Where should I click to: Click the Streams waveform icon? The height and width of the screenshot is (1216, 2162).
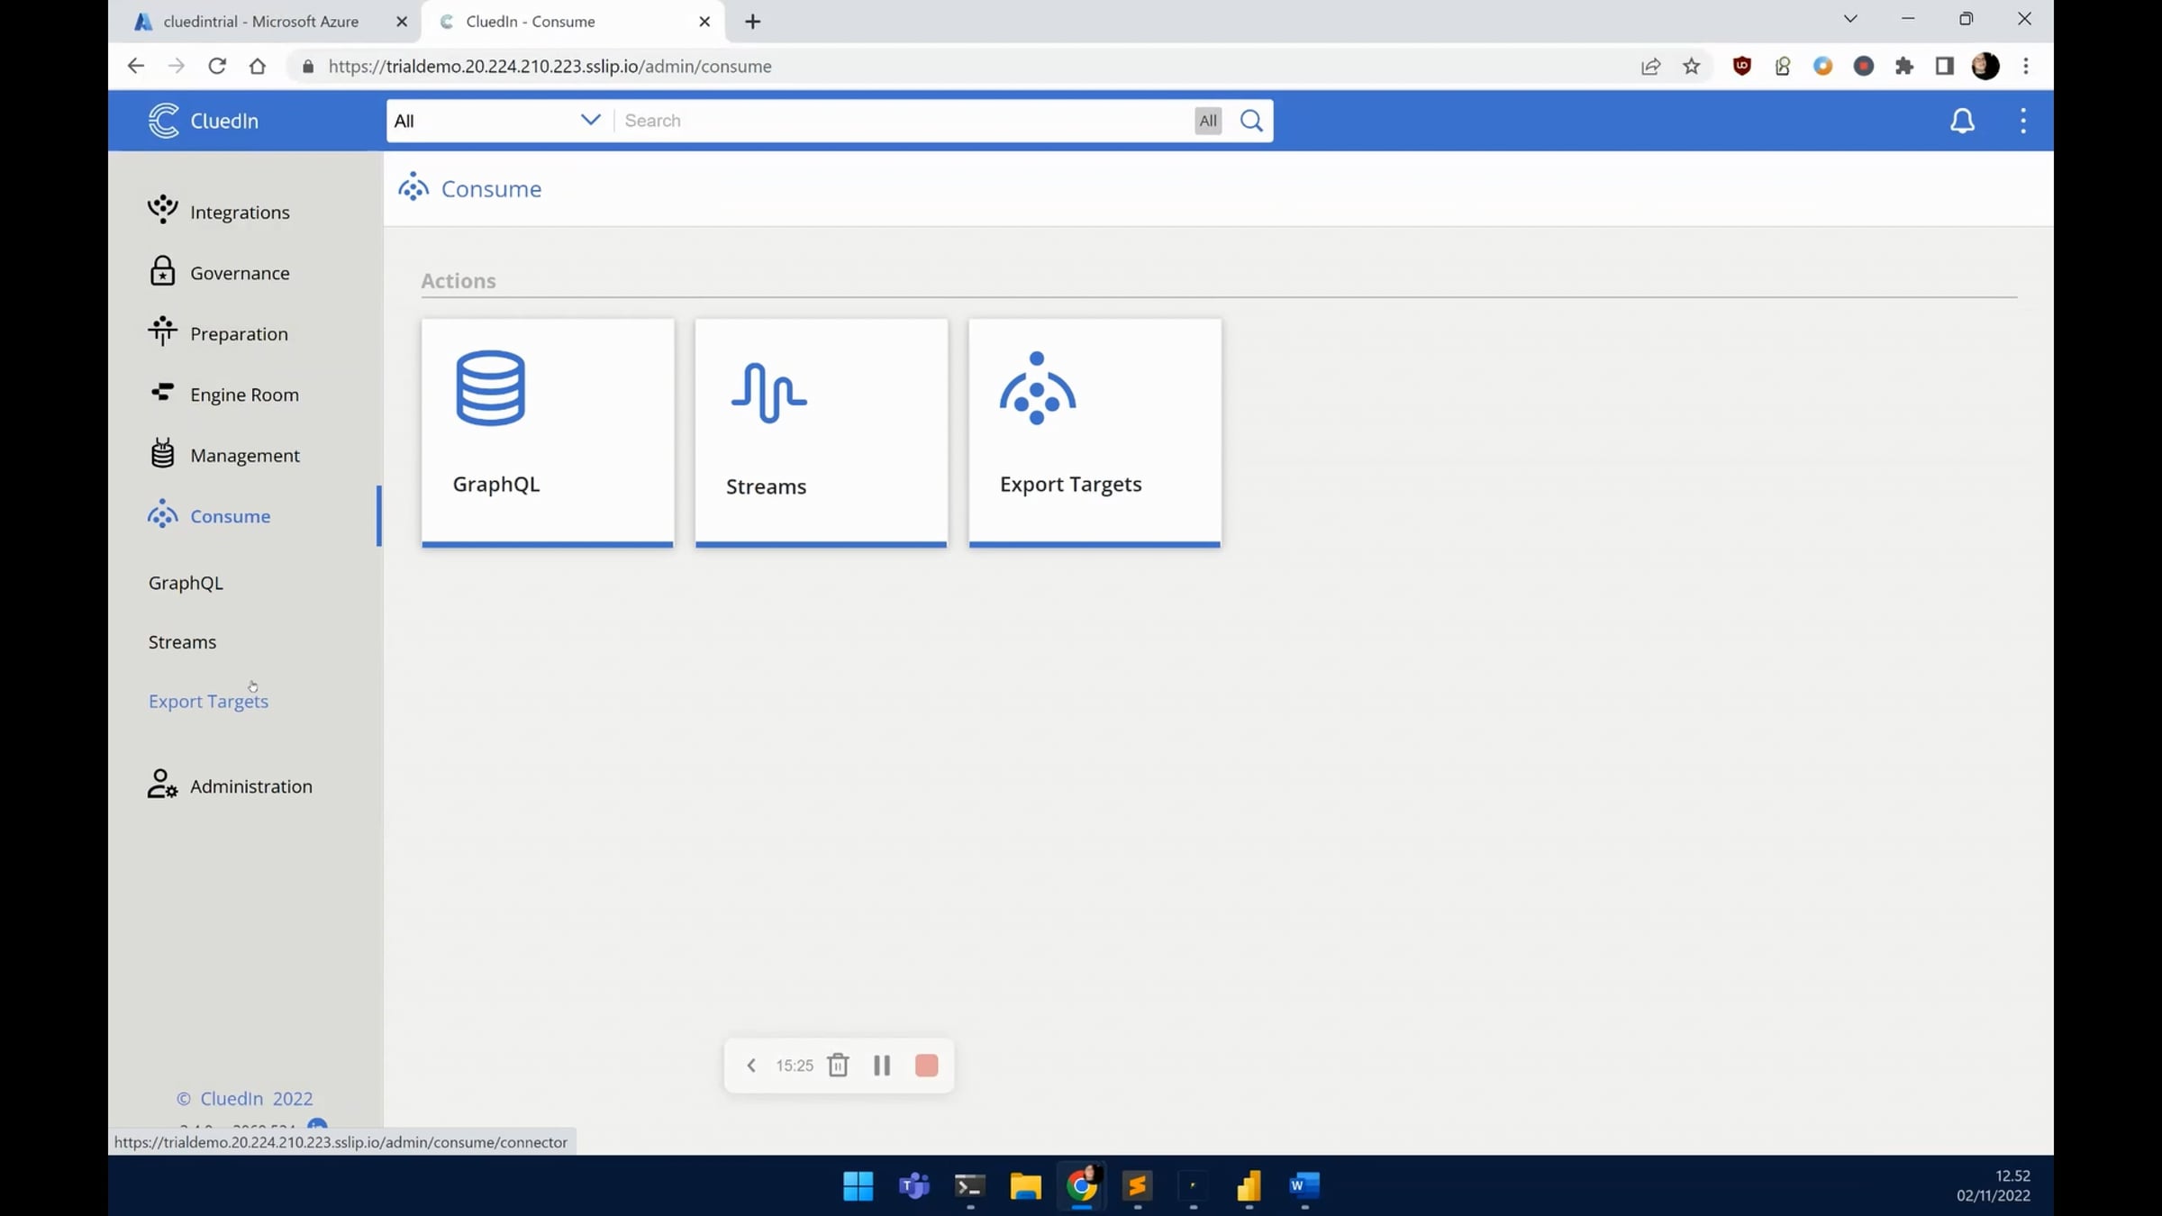click(768, 393)
